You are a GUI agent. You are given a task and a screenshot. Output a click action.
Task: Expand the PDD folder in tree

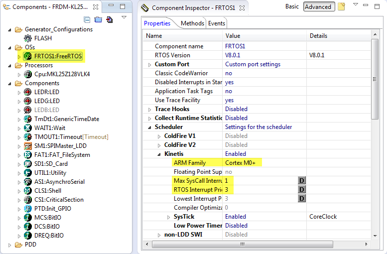(x=10, y=245)
